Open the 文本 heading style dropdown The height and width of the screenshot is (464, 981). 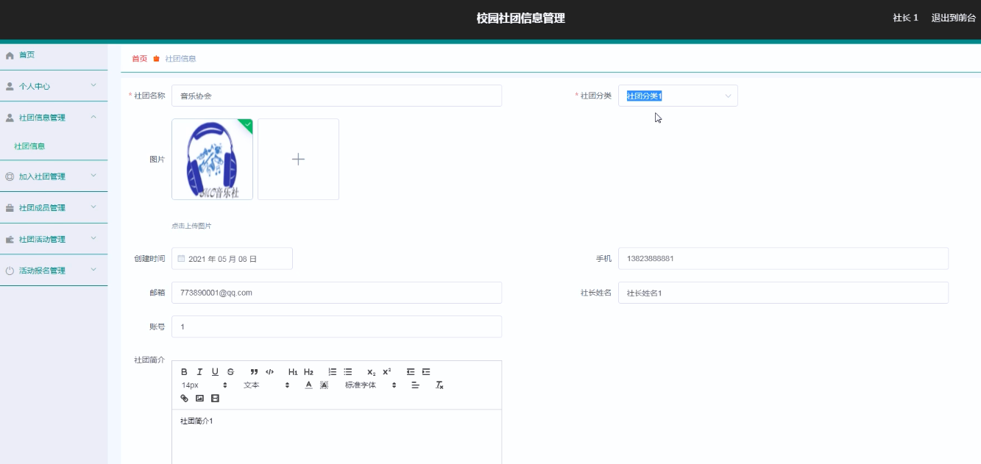click(266, 385)
